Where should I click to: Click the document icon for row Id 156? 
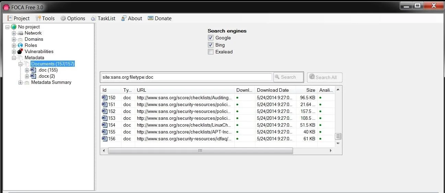(105, 139)
